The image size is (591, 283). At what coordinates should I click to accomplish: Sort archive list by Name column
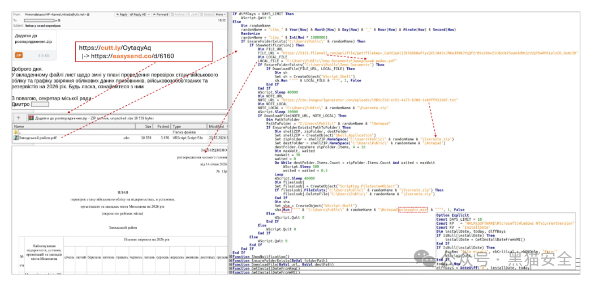[74, 126]
